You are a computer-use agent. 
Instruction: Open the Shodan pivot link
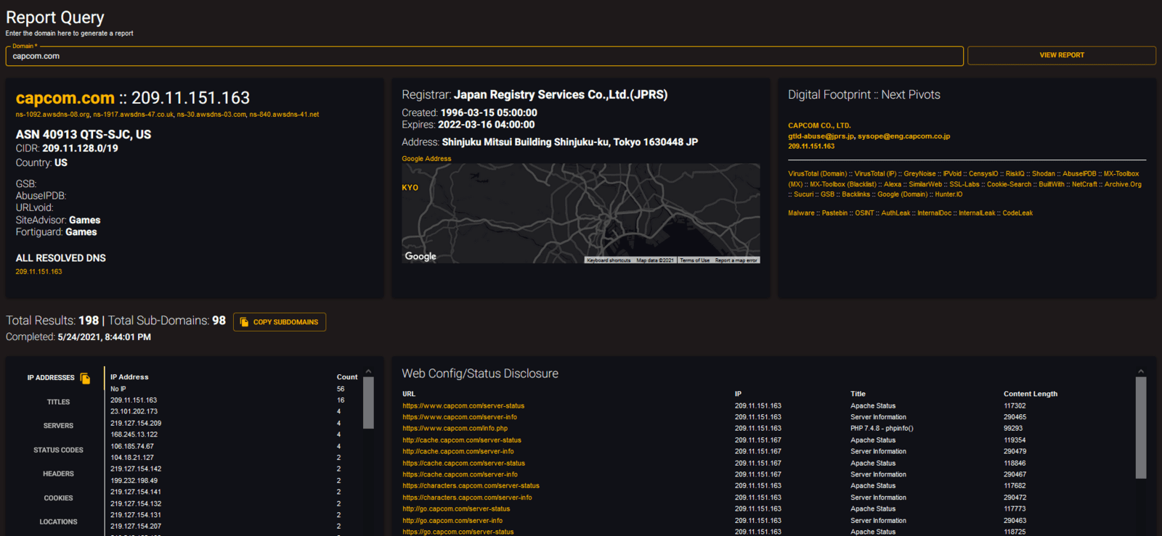click(1044, 173)
